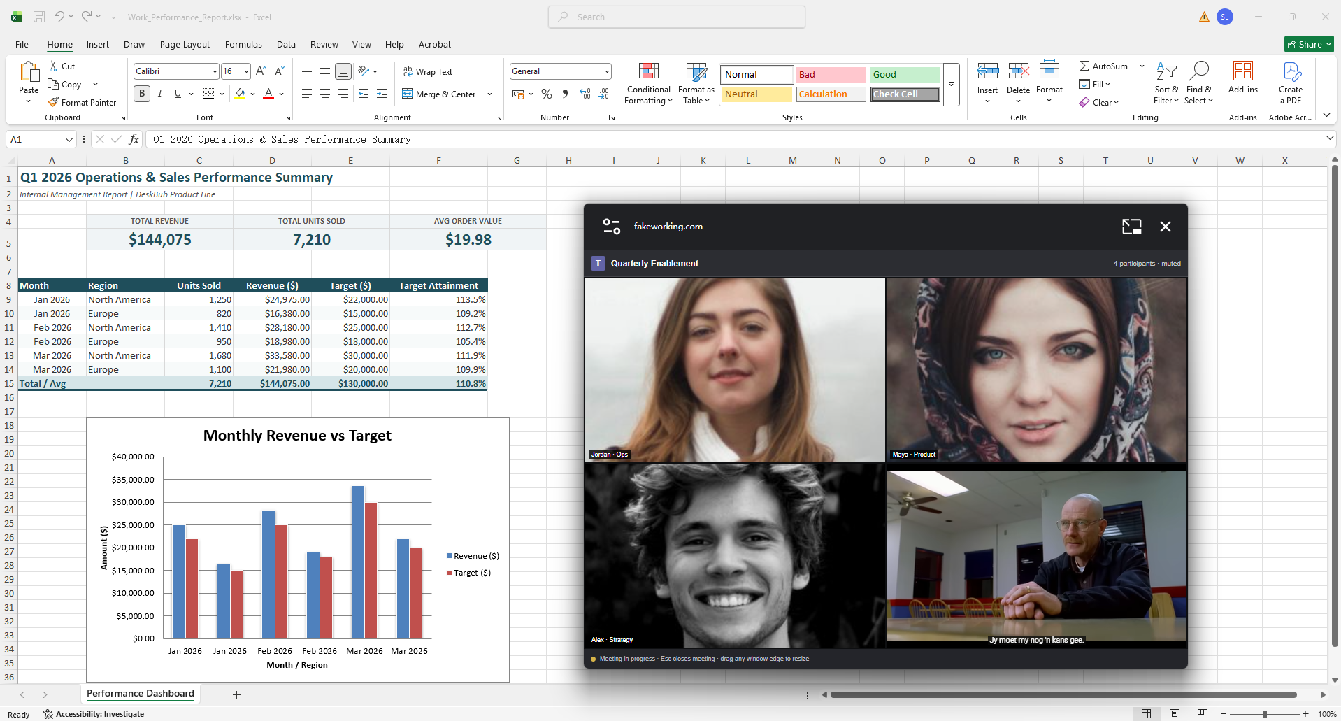Screen dimensions: 1341x721
Task: Apply the Bad cell style
Action: click(x=831, y=74)
